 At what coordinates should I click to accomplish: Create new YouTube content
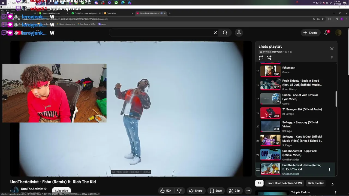coord(310,33)
